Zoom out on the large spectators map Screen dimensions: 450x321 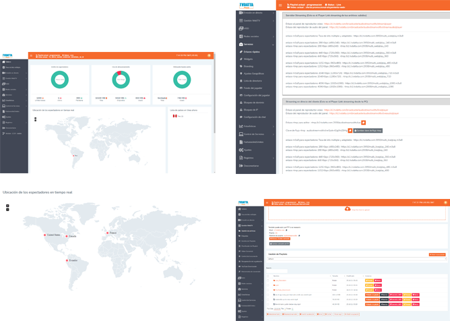click(7, 210)
